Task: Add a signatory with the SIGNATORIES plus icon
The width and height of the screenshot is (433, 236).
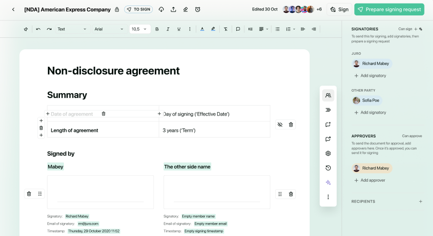Action: point(416,29)
